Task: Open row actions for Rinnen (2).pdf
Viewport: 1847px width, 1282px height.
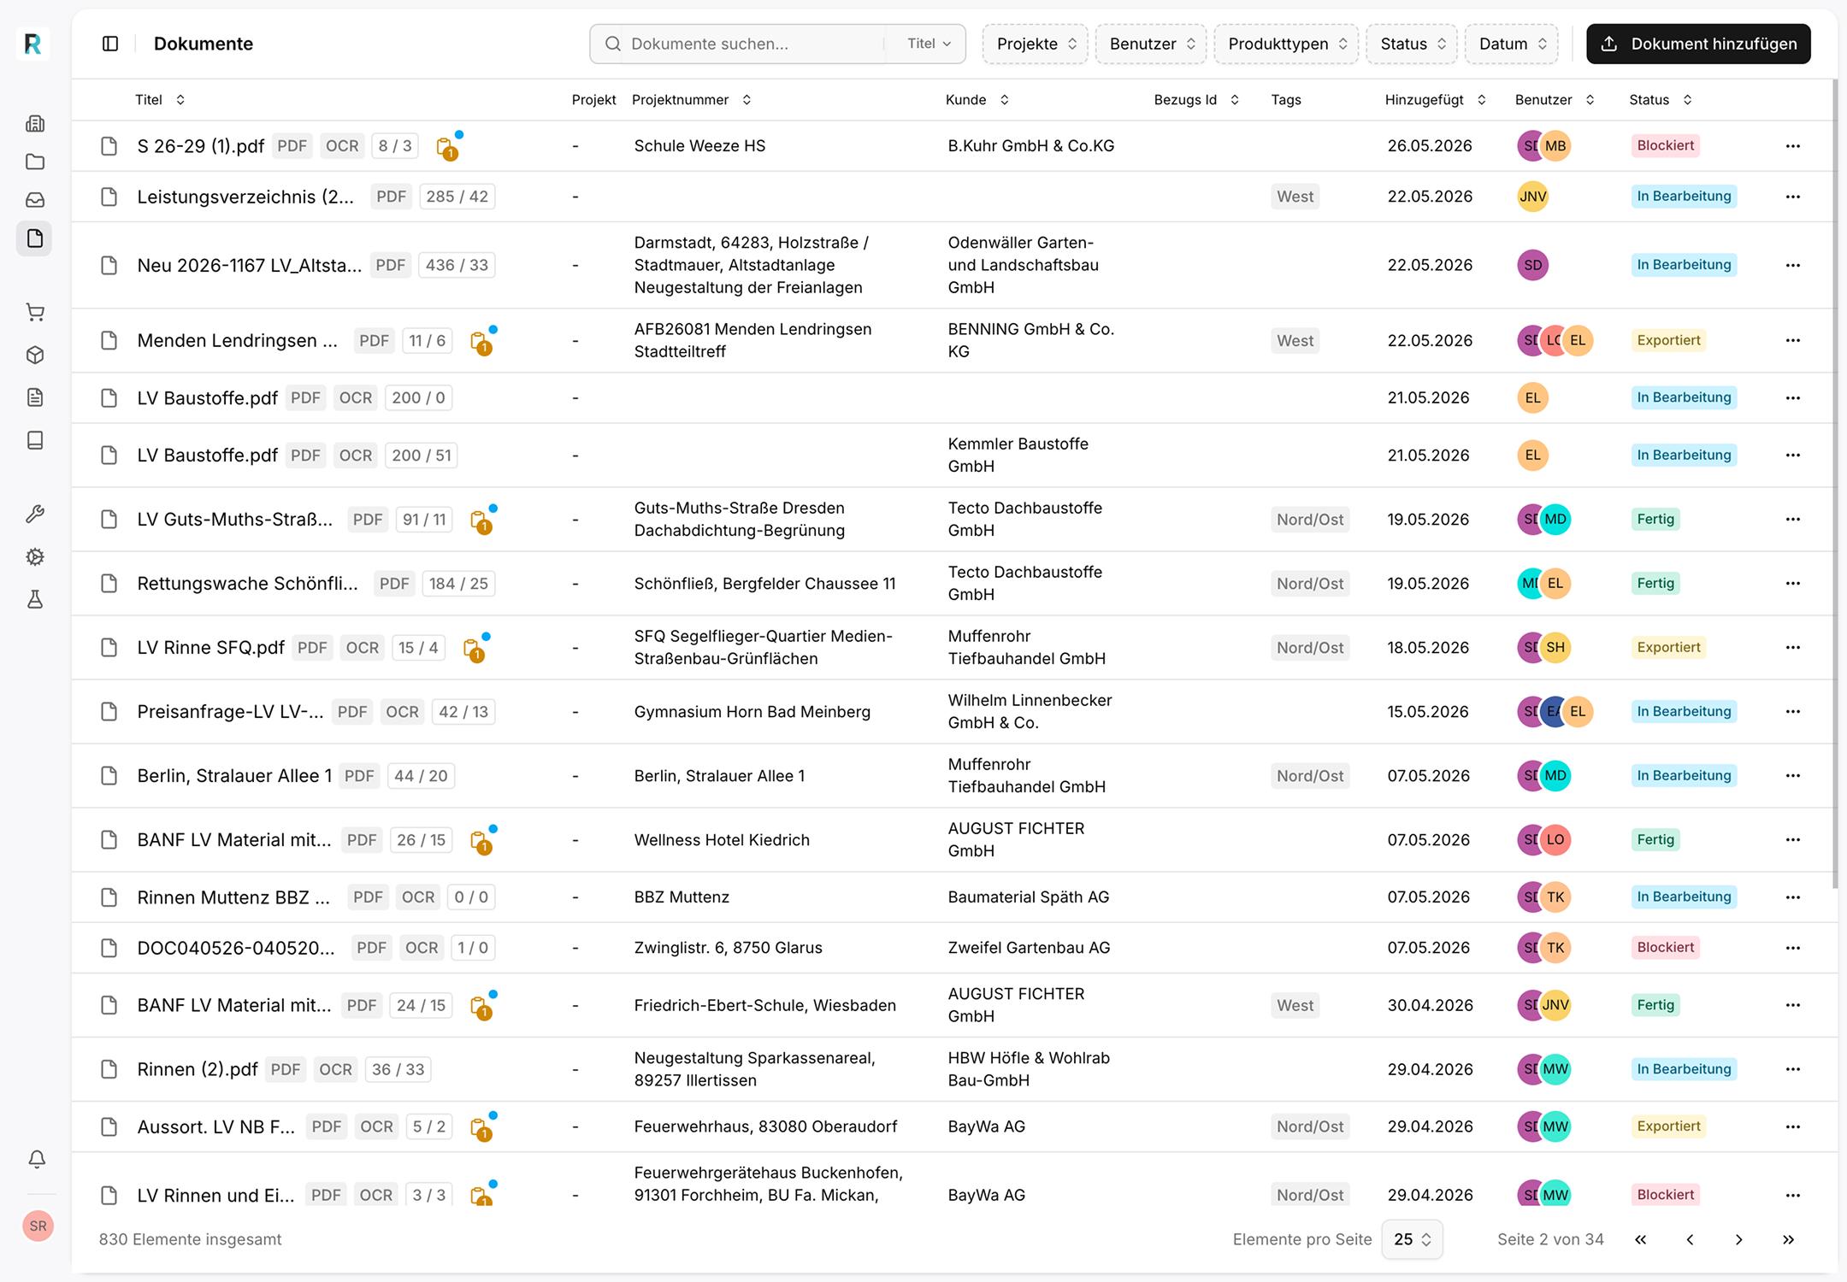Action: (x=1793, y=1069)
